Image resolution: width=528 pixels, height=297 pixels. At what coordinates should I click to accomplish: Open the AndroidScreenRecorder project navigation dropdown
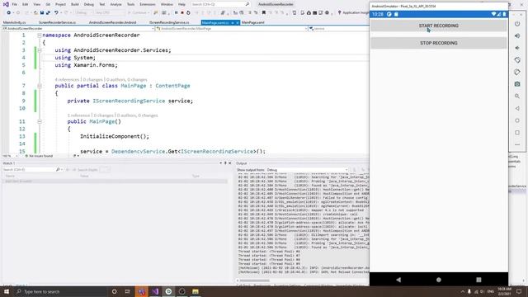[78, 29]
